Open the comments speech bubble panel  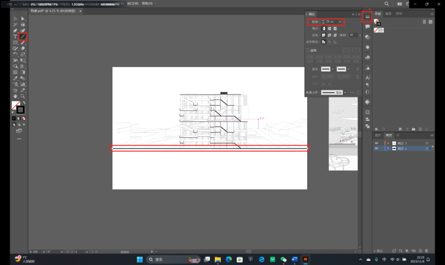tap(367, 27)
